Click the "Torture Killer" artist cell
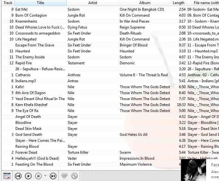The height and width of the screenshot is (181, 219). tap(78, 152)
